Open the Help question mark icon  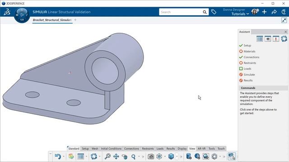coord(284,12)
